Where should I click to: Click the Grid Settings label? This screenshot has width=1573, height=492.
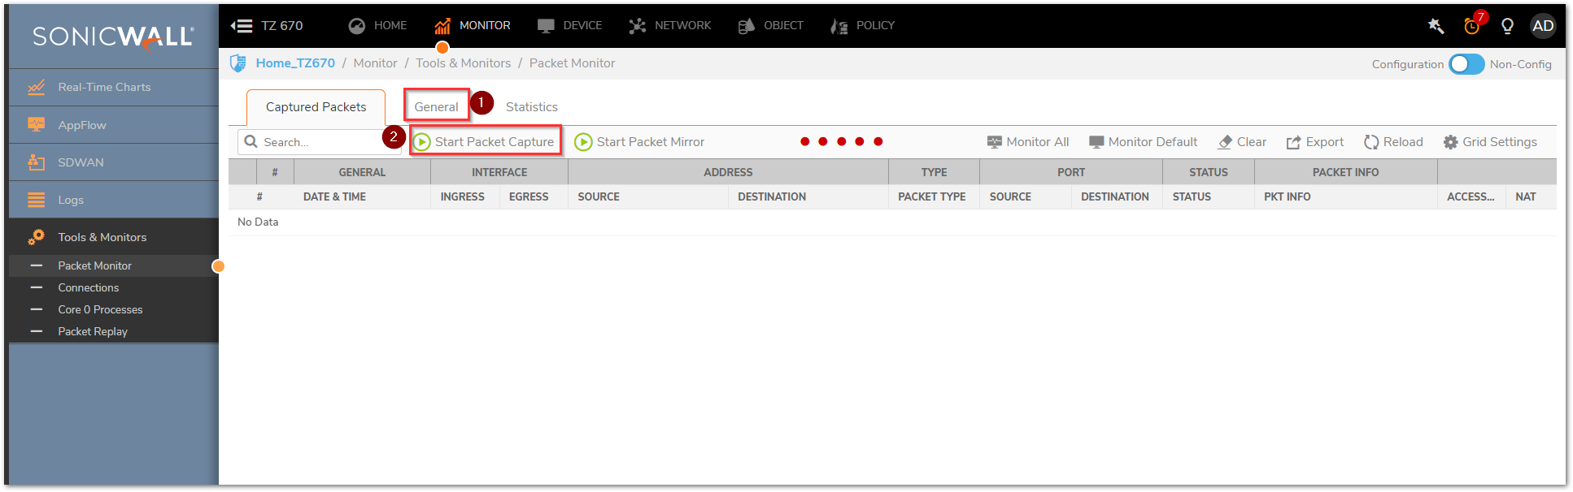click(x=1500, y=142)
